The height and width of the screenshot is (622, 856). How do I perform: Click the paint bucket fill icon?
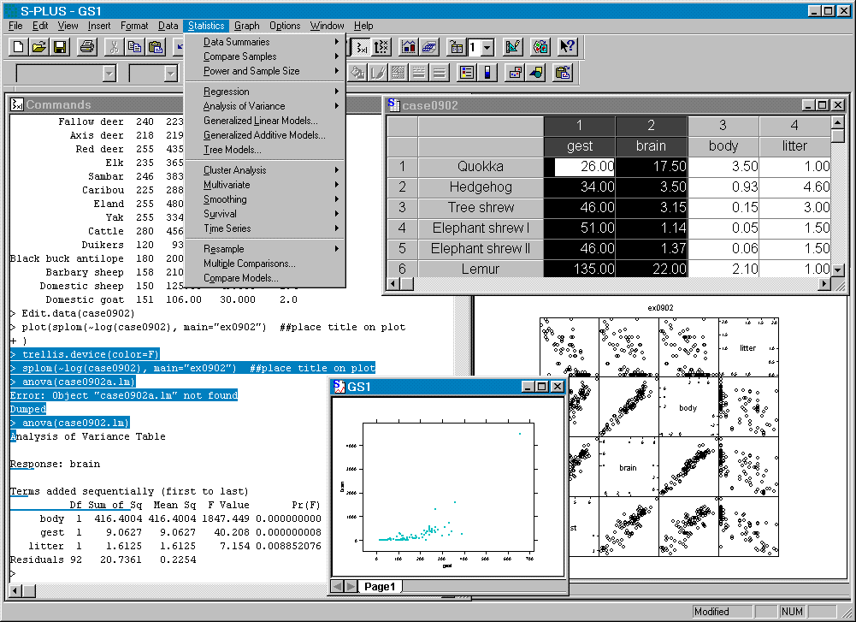tap(357, 73)
